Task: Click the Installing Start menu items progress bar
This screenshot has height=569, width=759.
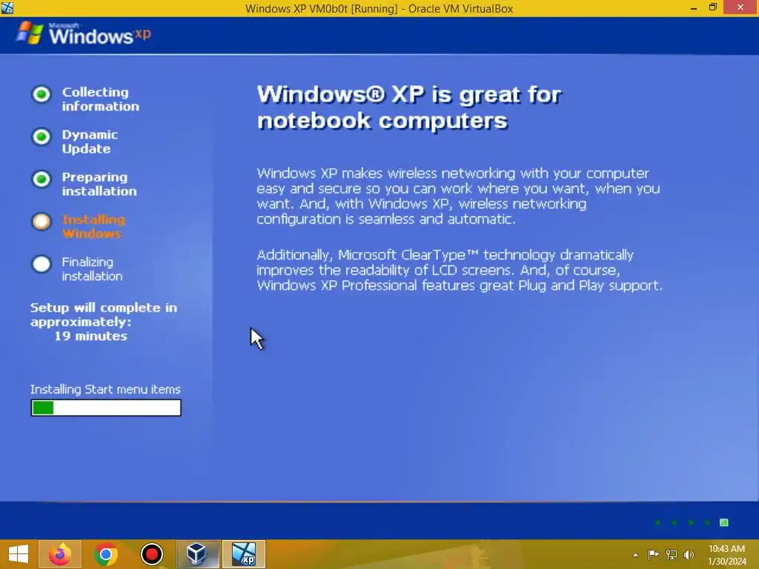Action: 106,408
